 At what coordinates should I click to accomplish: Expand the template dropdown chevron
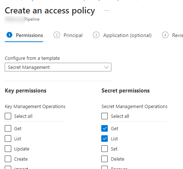click(x=106, y=67)
